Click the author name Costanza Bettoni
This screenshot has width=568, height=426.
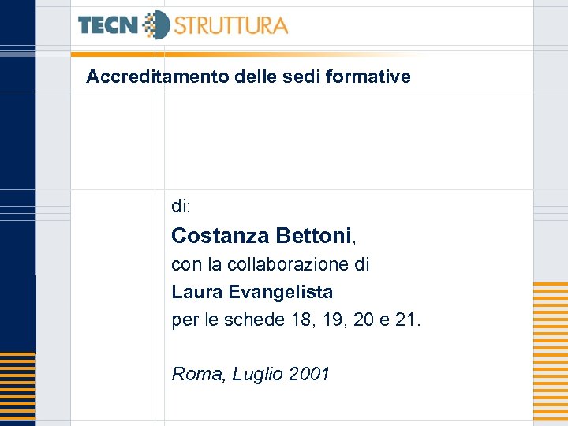261,236
